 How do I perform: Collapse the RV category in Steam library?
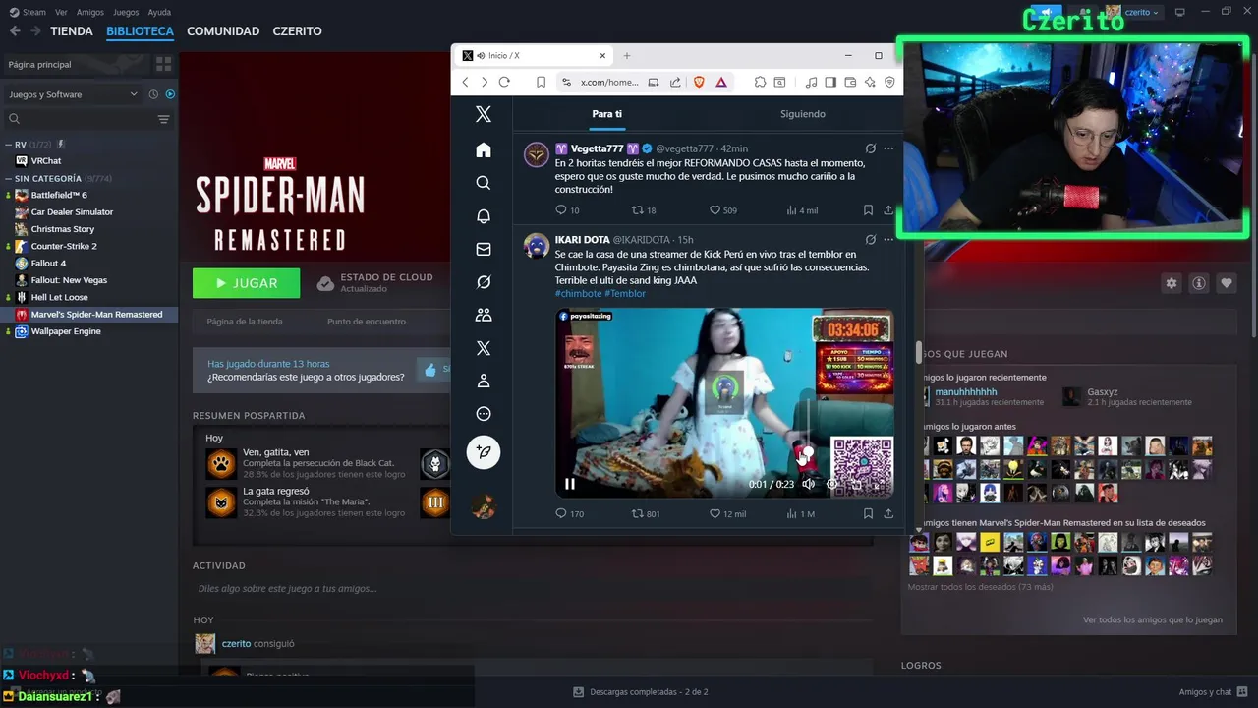[x=9, y=145]
